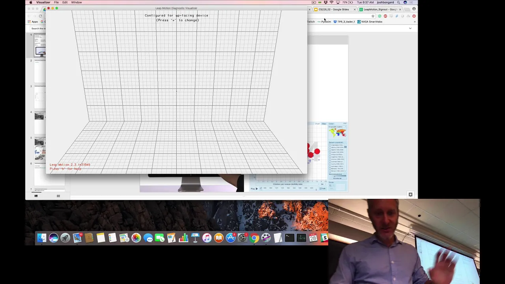Open Keynote from the dock

(x=195, y=238)
